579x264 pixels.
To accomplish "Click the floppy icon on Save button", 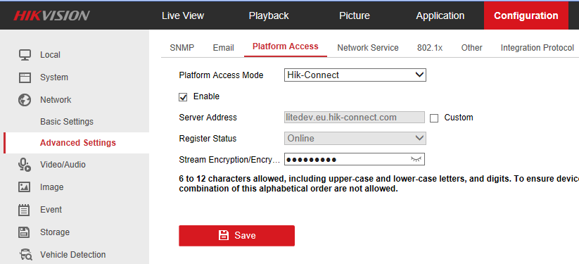I will click(x=224, y=235).
